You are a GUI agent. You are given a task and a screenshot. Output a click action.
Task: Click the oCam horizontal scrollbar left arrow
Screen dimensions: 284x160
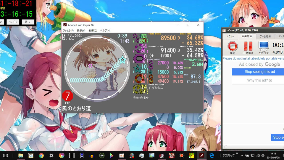tap(225, 147)
